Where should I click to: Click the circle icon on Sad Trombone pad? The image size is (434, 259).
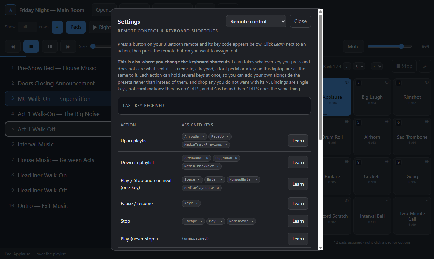coord(427,122)
